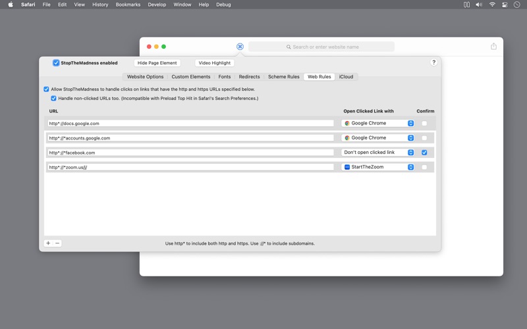Viewport: 527px width, 329px height.
Task: Click the docs.google.com URL field
Action: click(190, 124)
